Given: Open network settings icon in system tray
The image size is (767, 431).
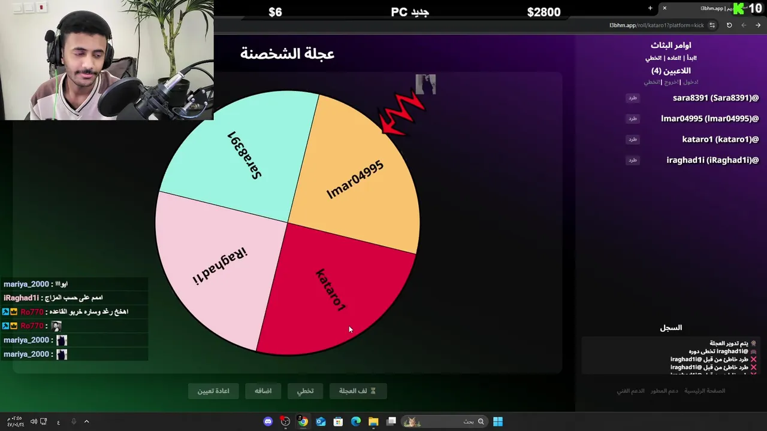Looking at the screenshot, I should pyautogui.click(x=44, y=421).
